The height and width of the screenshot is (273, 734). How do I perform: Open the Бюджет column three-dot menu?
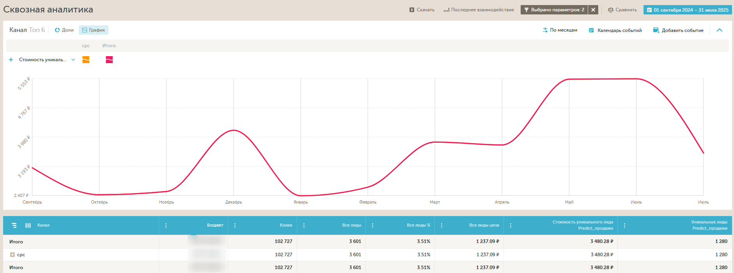pyautogui.click(x=166, y=225)
